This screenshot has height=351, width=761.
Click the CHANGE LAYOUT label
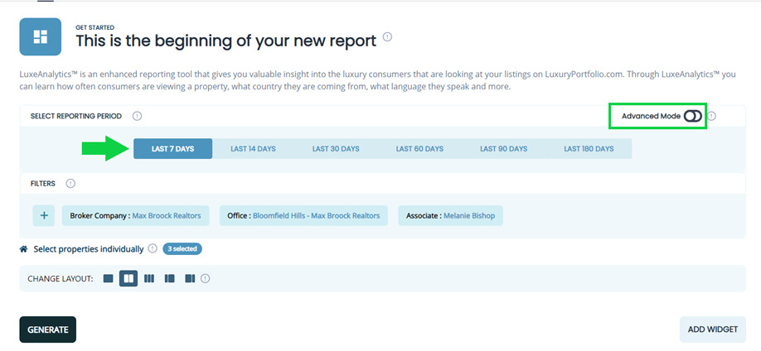click(x=61, y=279)
